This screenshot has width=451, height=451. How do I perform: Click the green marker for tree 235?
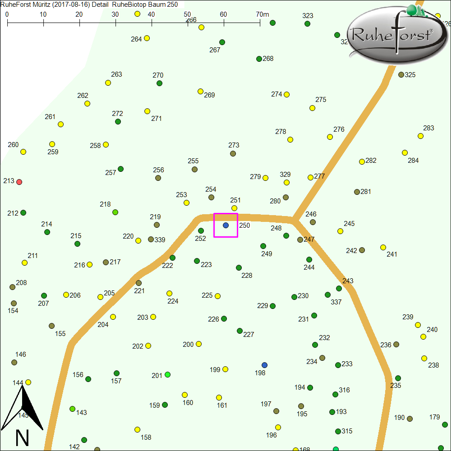(398, 378)
